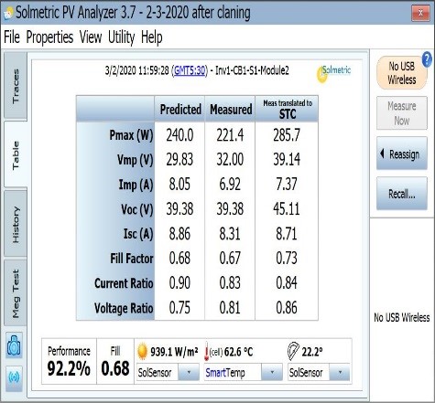Screen dimensions: 435x403
Task: Click the thermometer cell temperature icon
Action: 207,352
